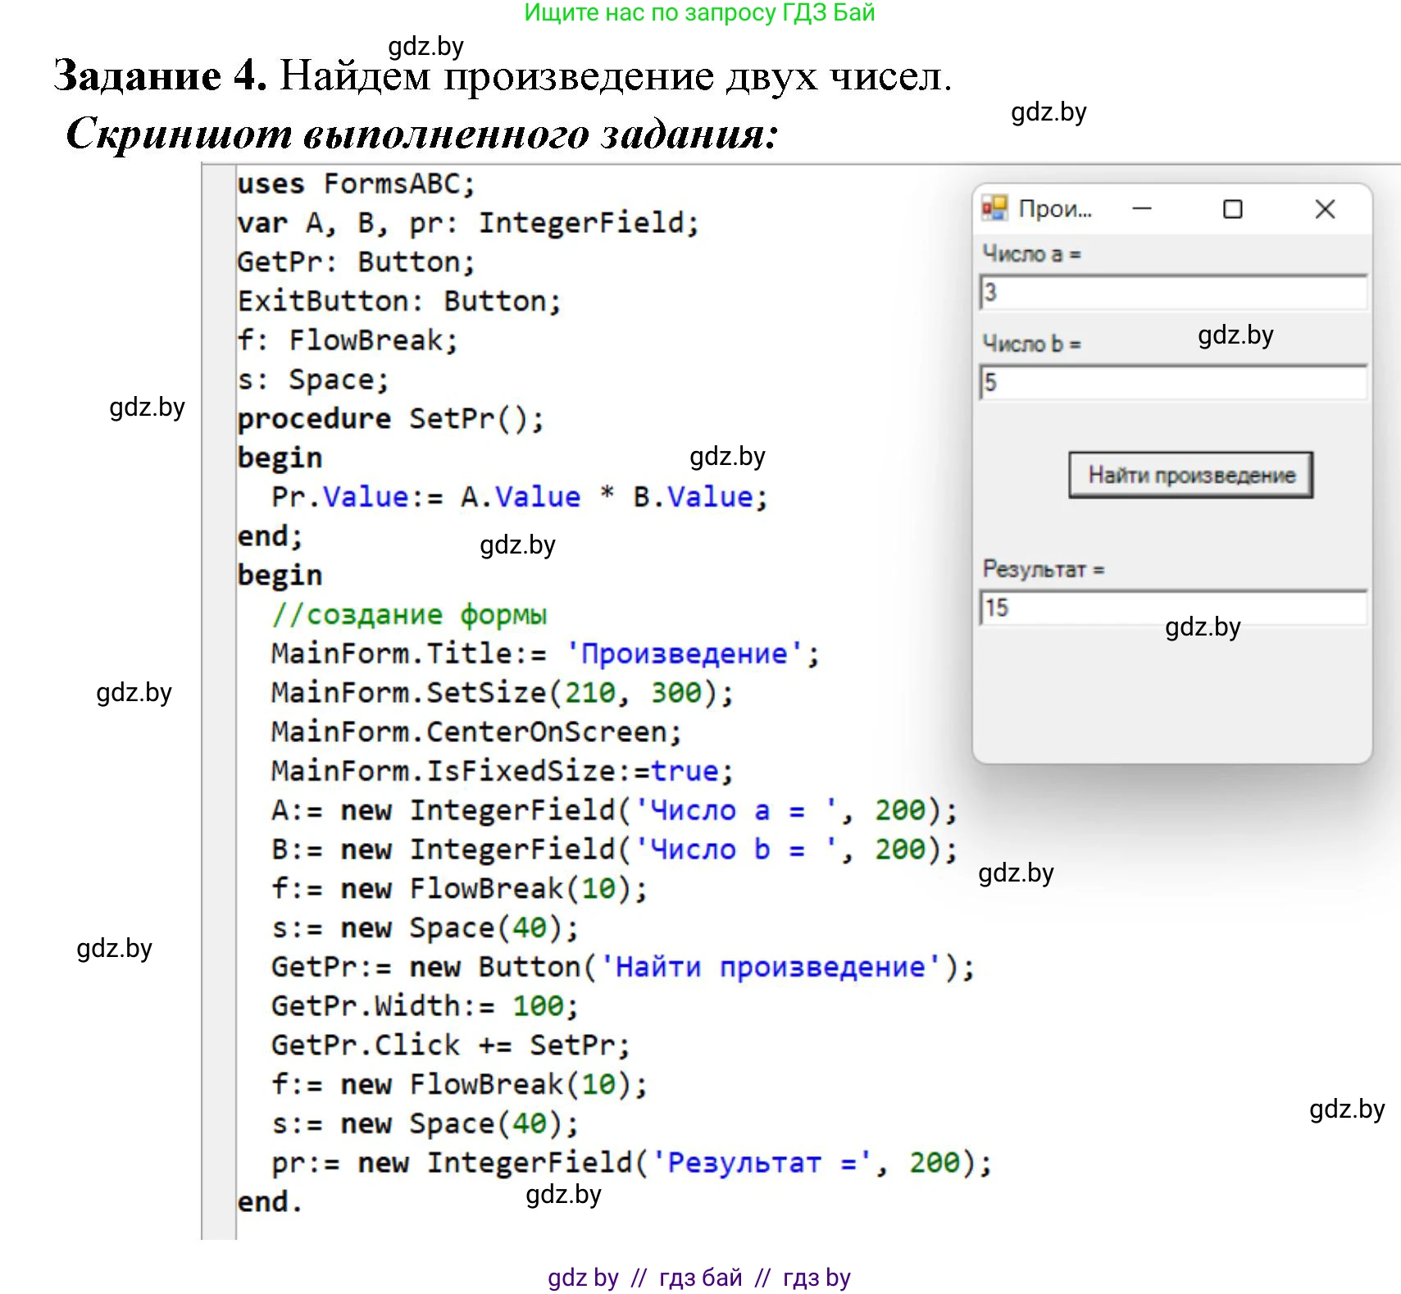The height and width of the screenshot is (1294, 1401).
Task: Minimize the Произведение form window
Action: [x=1142, y=209]
